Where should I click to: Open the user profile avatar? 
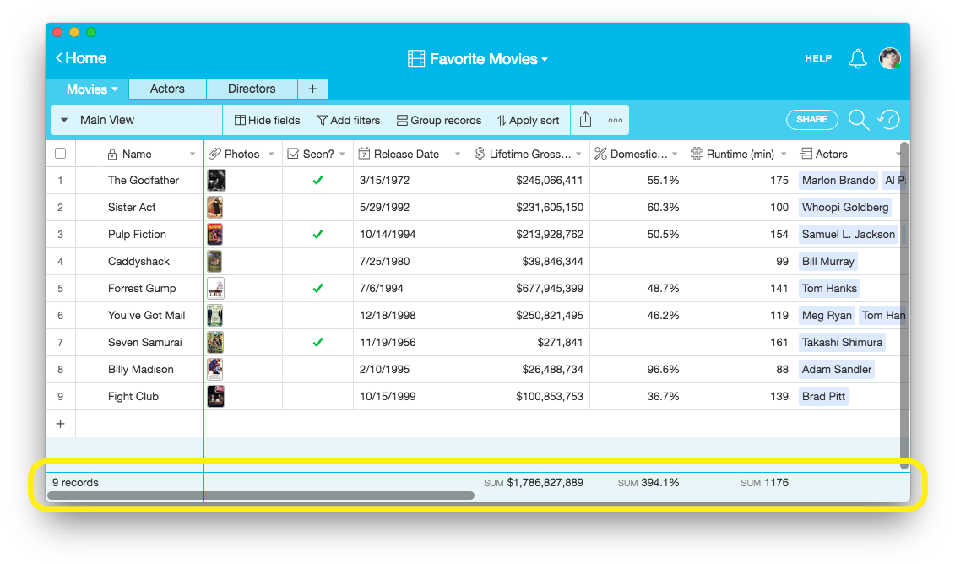pyautogui.click(x=890, y=58)
